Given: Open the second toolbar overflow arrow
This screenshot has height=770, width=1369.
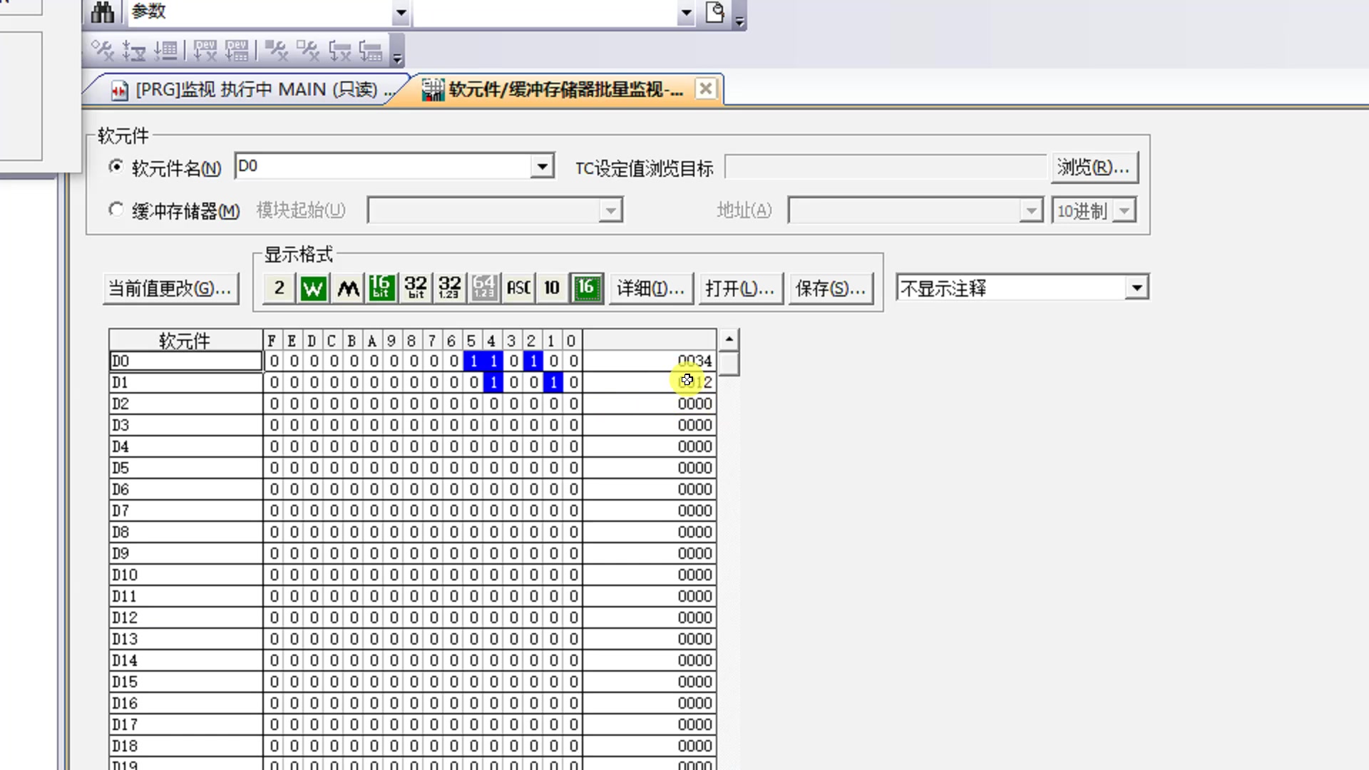Looking at the screenshot, I should click(398, 57).
